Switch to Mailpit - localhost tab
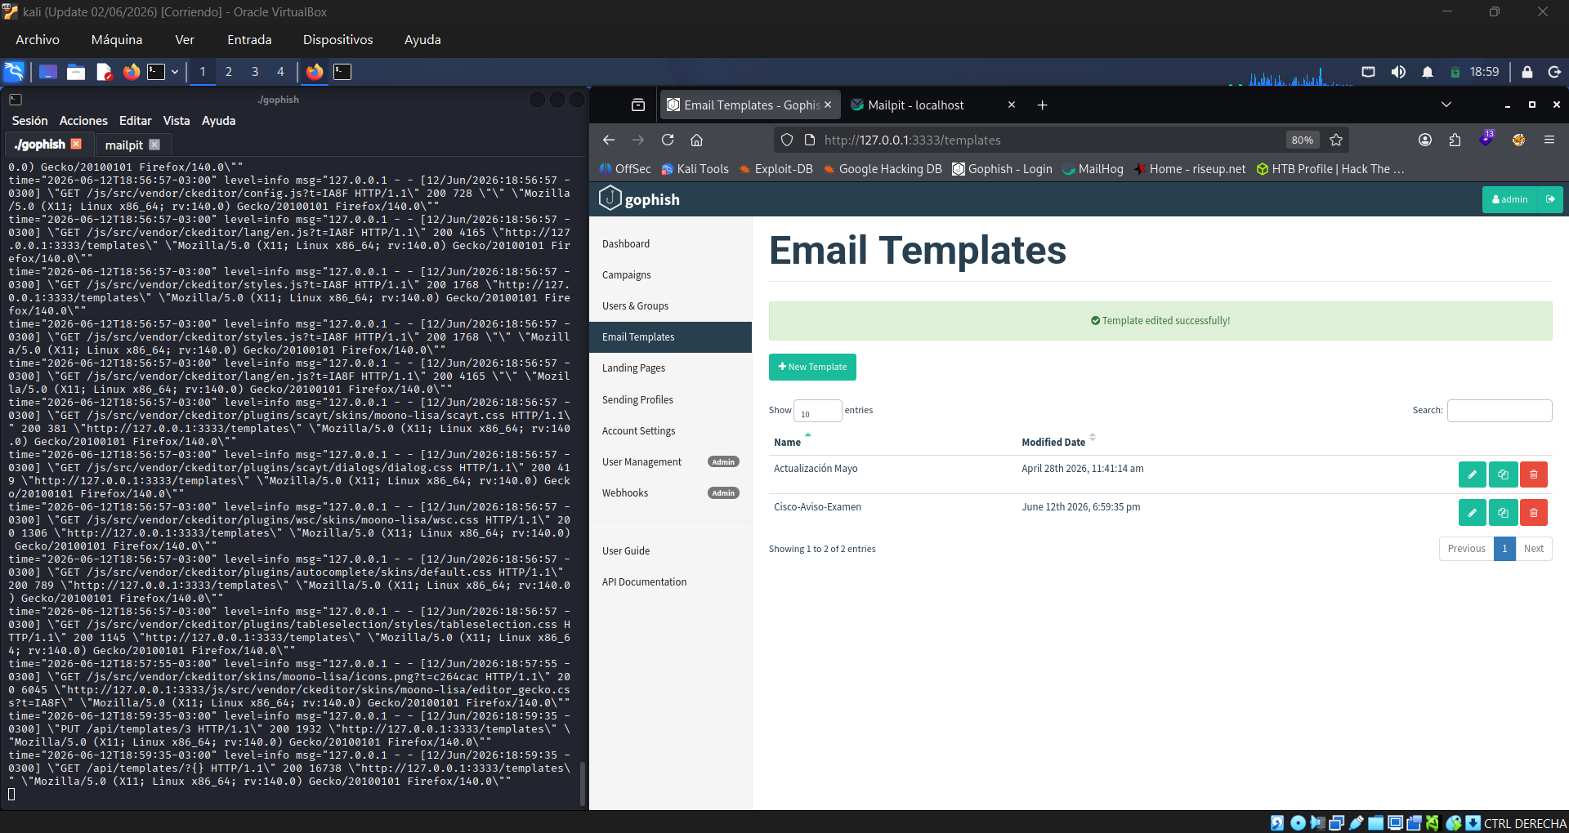 point(916,105)
